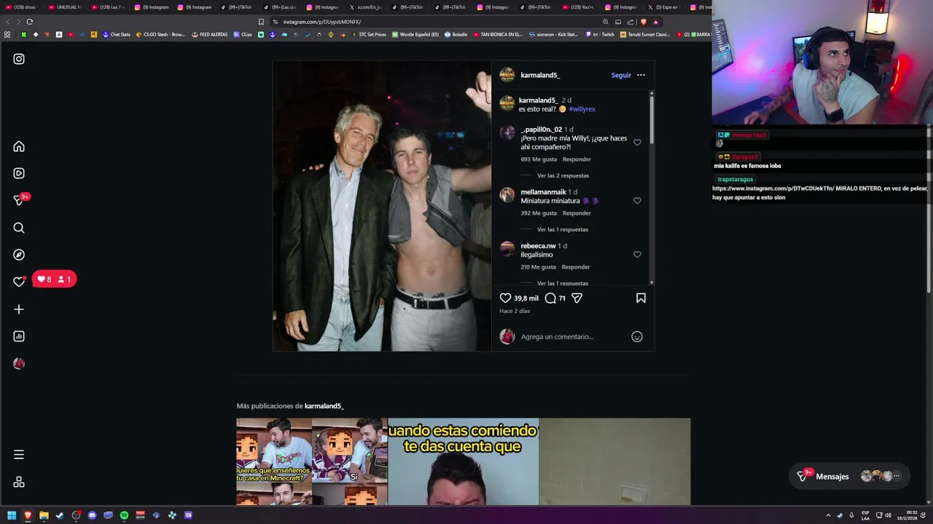Like the comment by mellamanmaik

coord(637,201)
